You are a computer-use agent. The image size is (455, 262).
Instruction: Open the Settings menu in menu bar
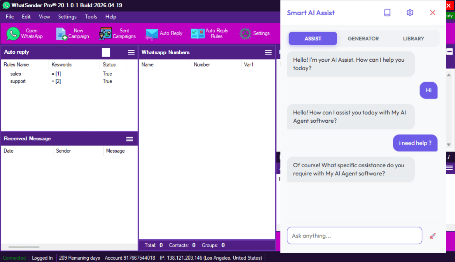(x=67, y=17)
